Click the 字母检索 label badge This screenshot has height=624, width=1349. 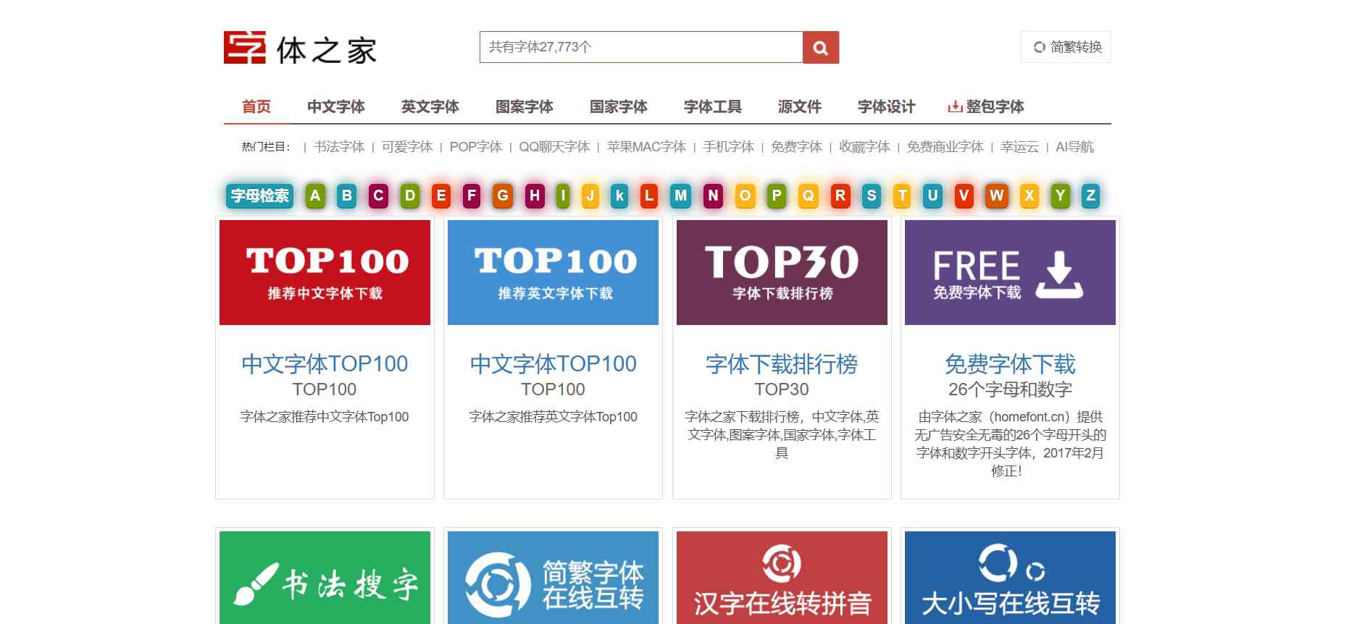pyautogui.click(x=260, y=195)
